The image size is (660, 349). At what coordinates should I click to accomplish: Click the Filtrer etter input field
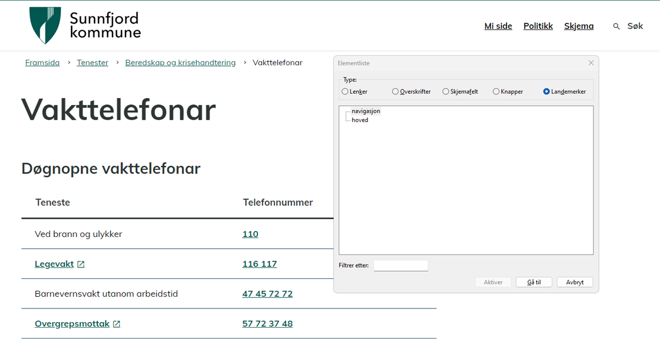tap(401, 265)
